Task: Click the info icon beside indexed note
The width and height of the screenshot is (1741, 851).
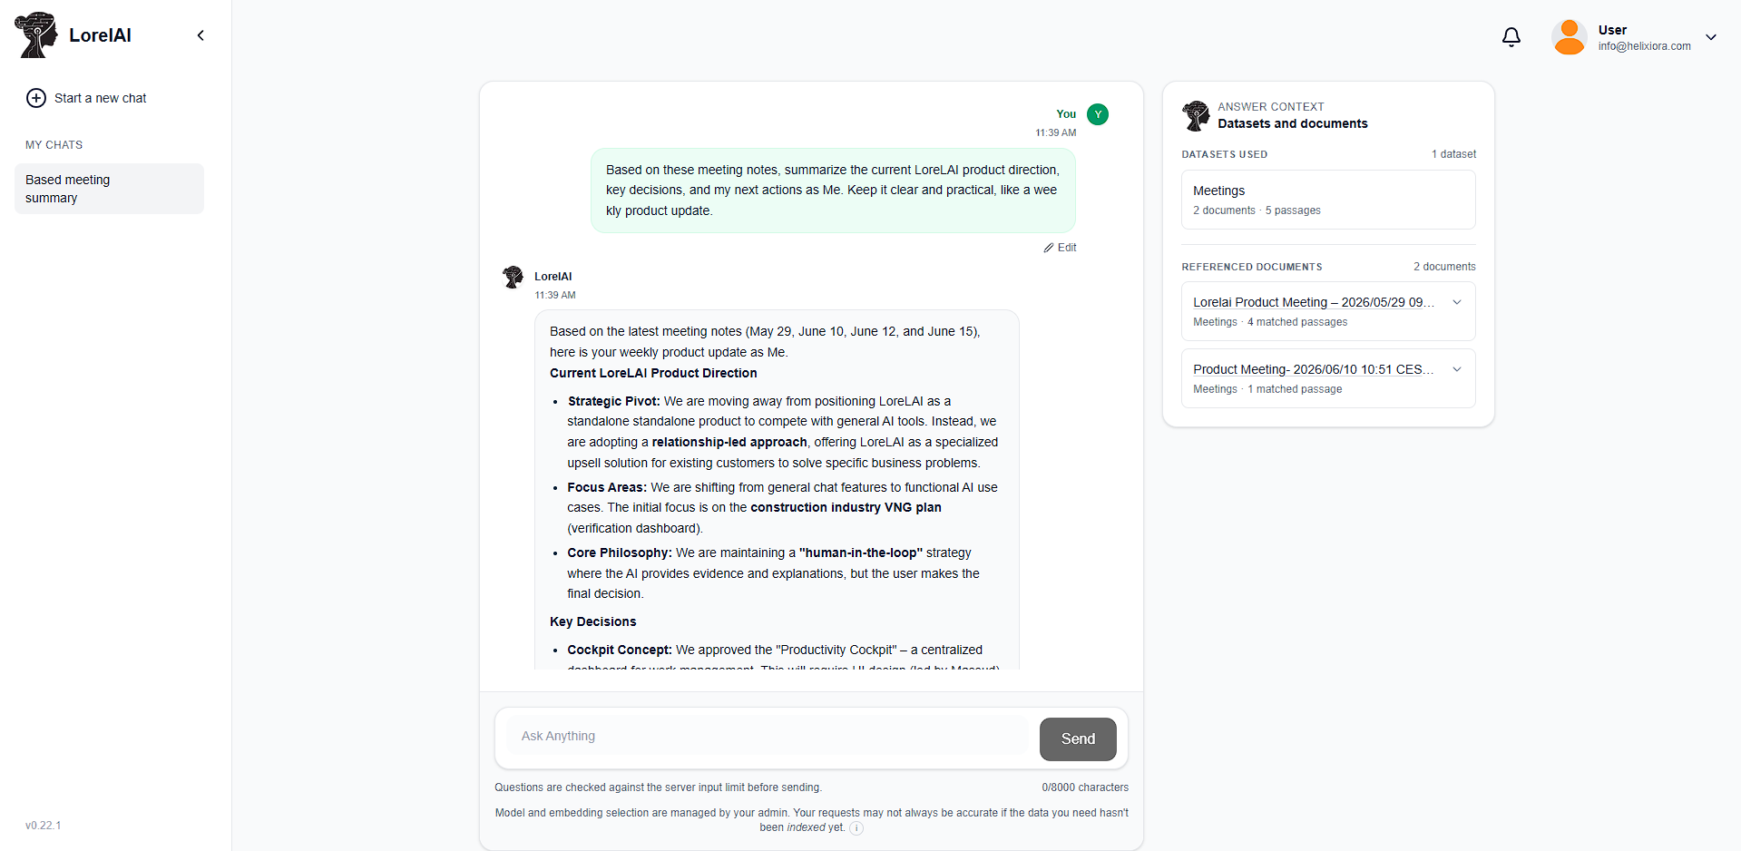Action: pyautogui.click(x=856, y=828)
